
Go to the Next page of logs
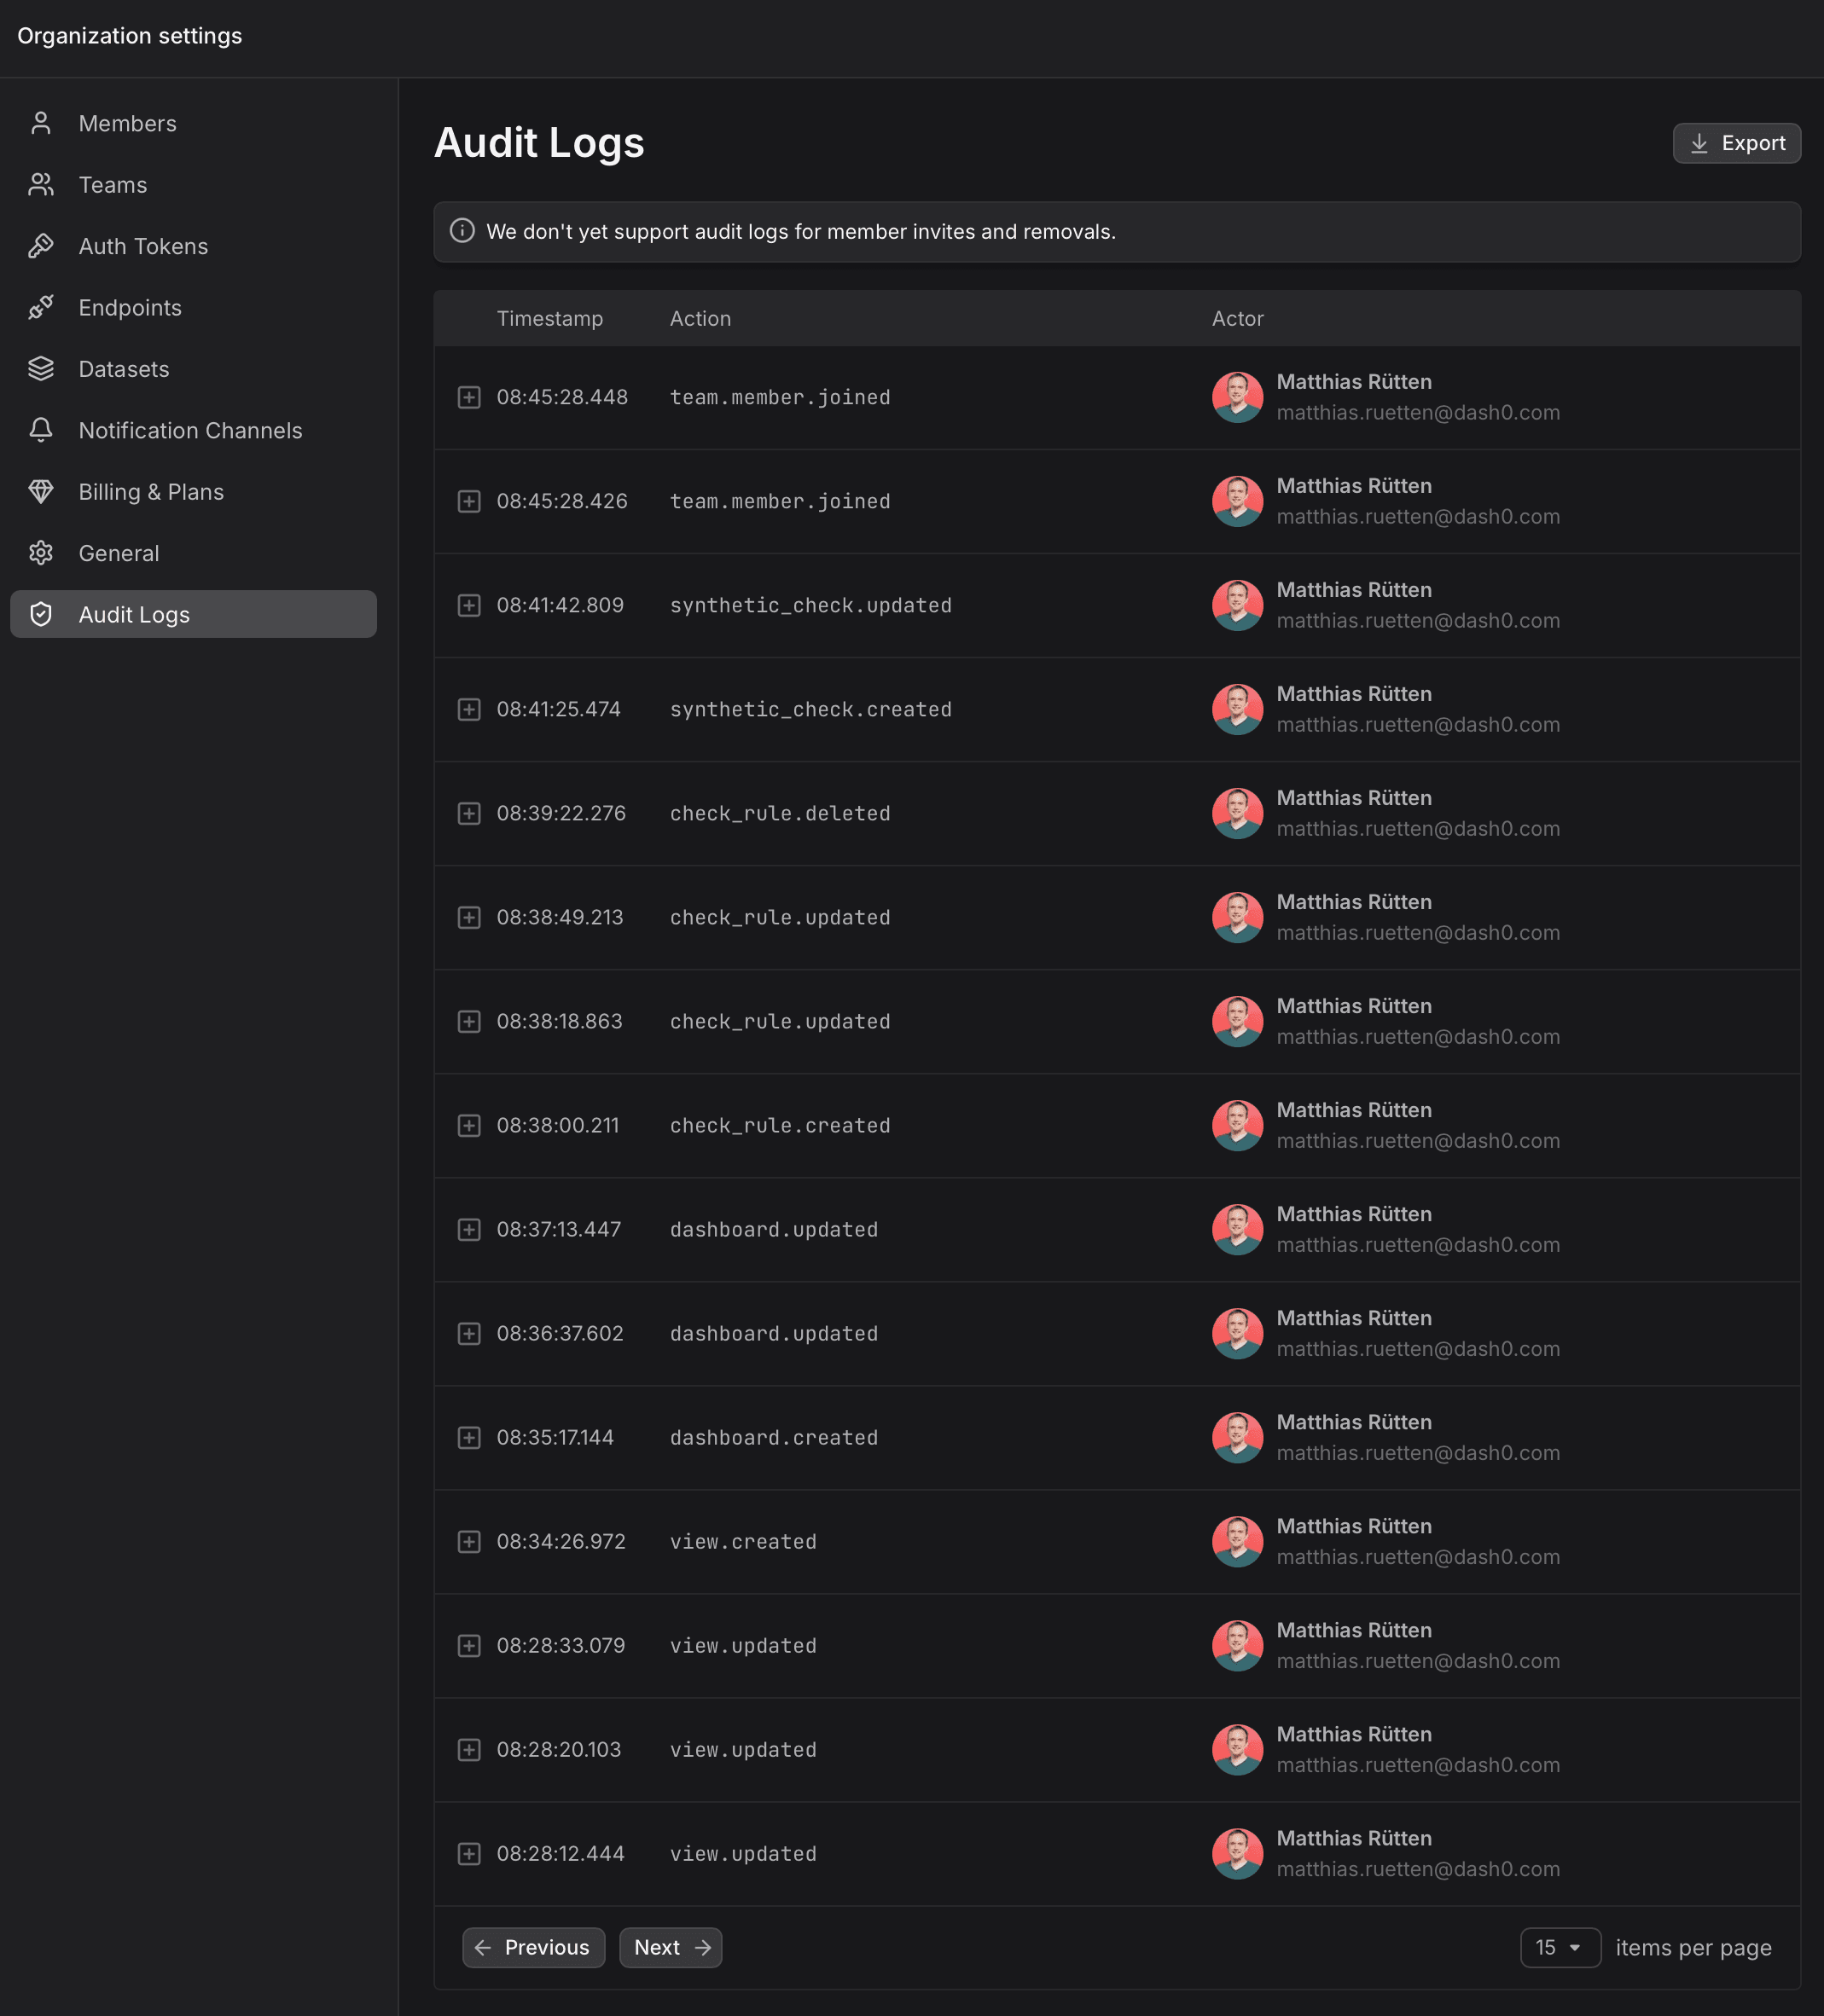click(671, 1947)
